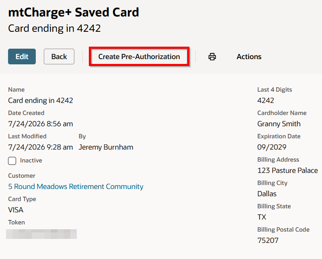The height and width of the screenshot is (259, 322).
Task: Click the card type VISA value
Action: pyautogui.click(x=16, y=210)
